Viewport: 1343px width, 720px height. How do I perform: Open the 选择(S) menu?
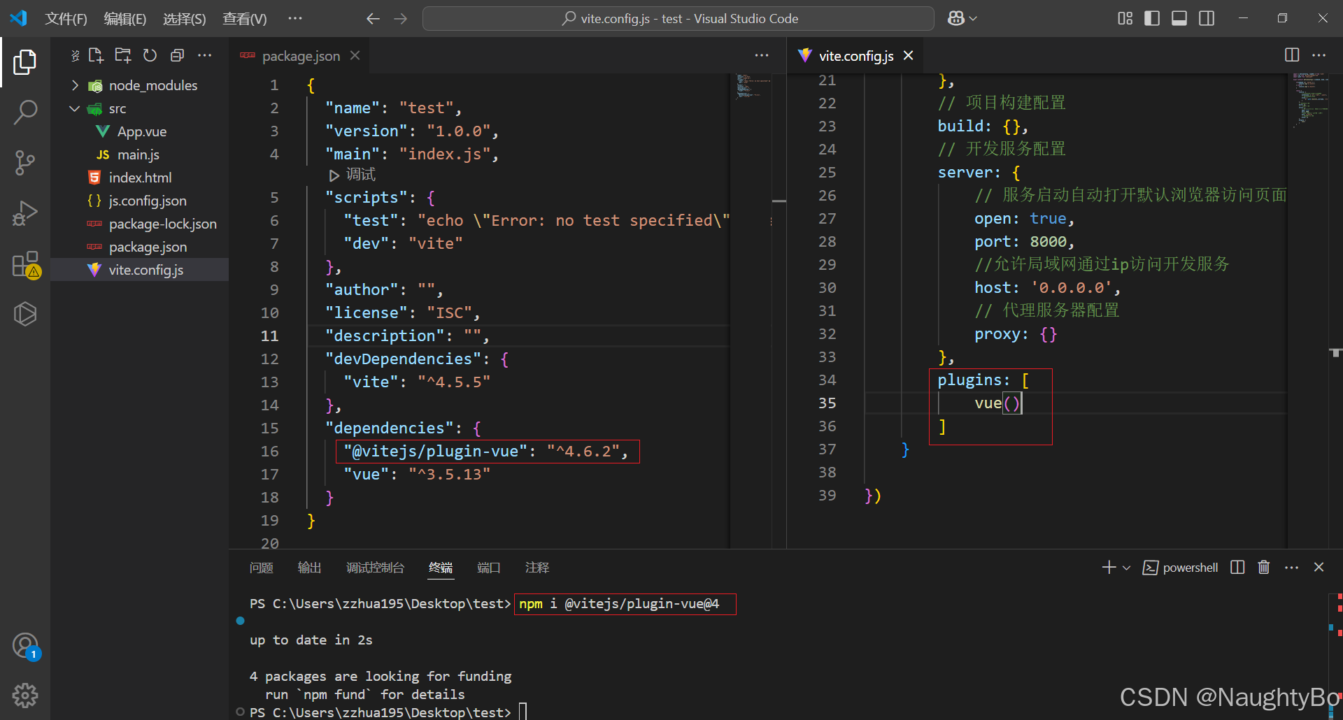(185, 19)
